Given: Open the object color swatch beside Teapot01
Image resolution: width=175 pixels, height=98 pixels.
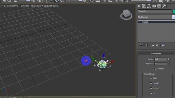Looking at the screenshot, I should (174, 11).
